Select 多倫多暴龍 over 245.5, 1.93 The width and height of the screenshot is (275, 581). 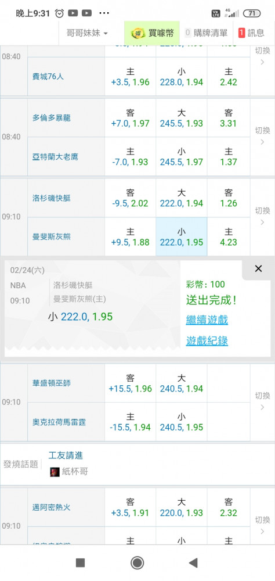pyautogui.click(x=182, y=118)
